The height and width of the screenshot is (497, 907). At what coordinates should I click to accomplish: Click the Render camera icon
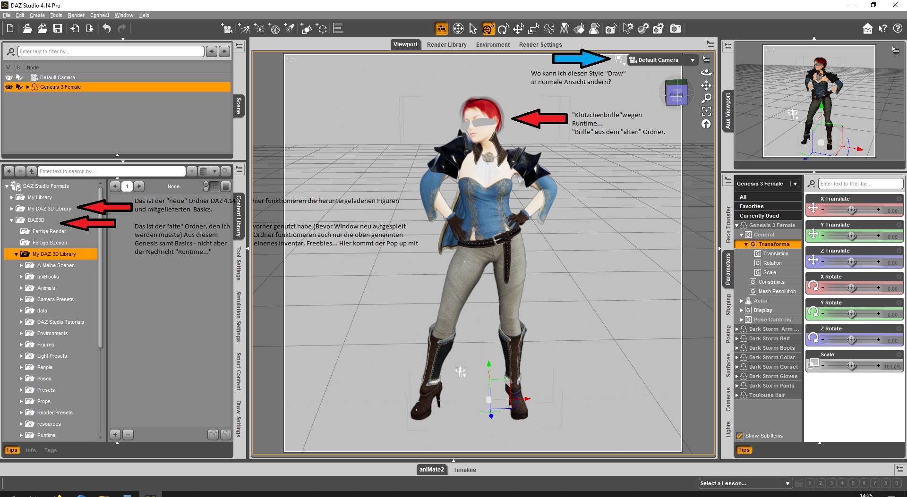pos(676,29)
